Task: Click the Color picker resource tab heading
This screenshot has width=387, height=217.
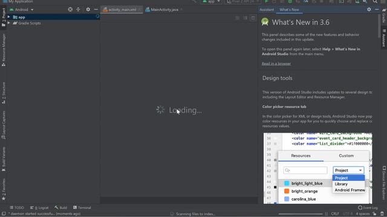Action: click(284, 107)
